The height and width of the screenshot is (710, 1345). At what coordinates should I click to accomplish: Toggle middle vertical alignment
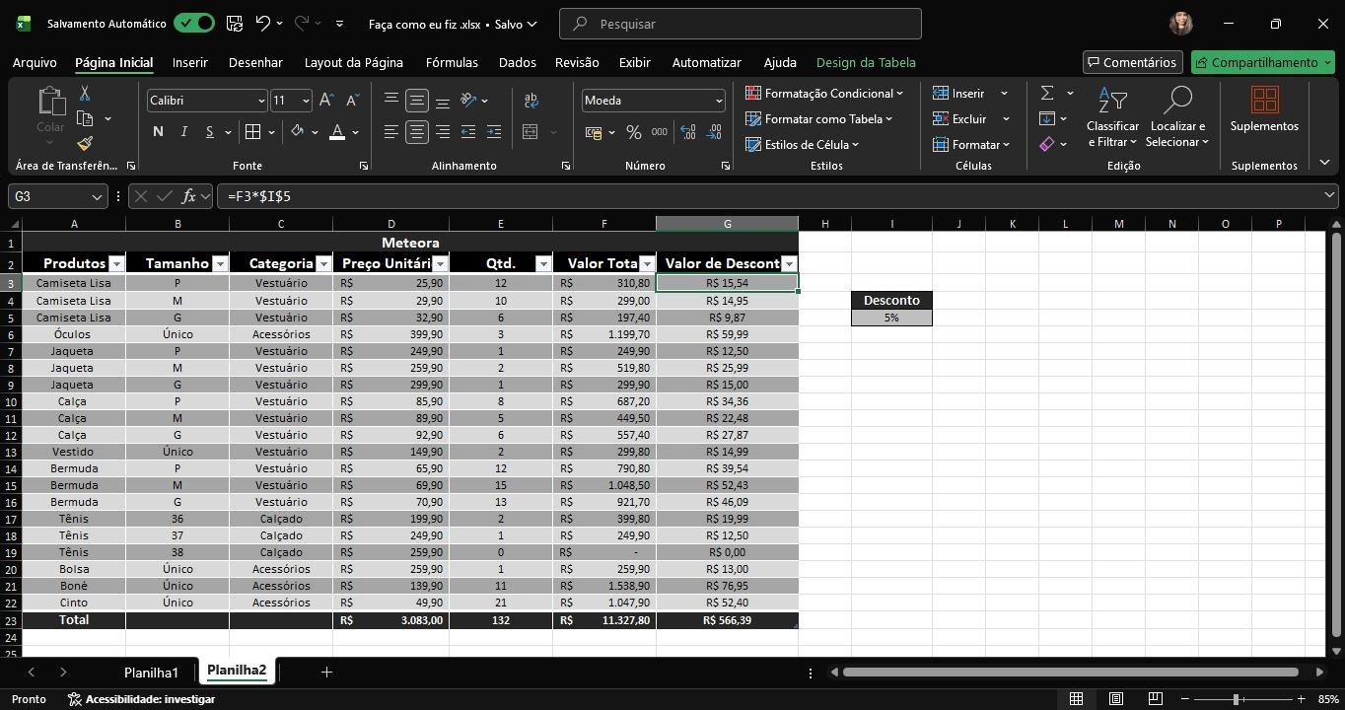point(417,101)
